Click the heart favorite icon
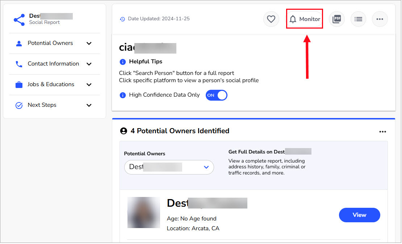Screen dimensions: 402x244 pyautogui.click(x=271, y=19)
